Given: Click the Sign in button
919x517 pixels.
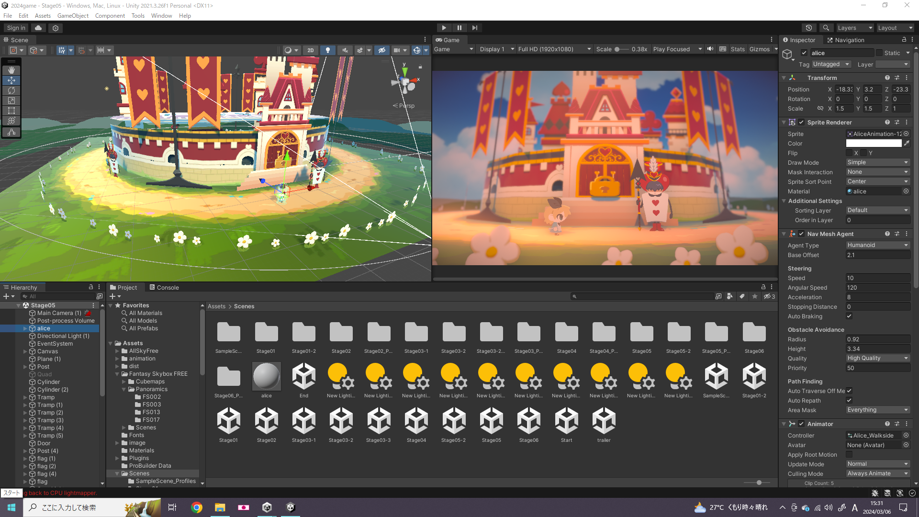Looking at the screenshot, I should pos(16,28).
